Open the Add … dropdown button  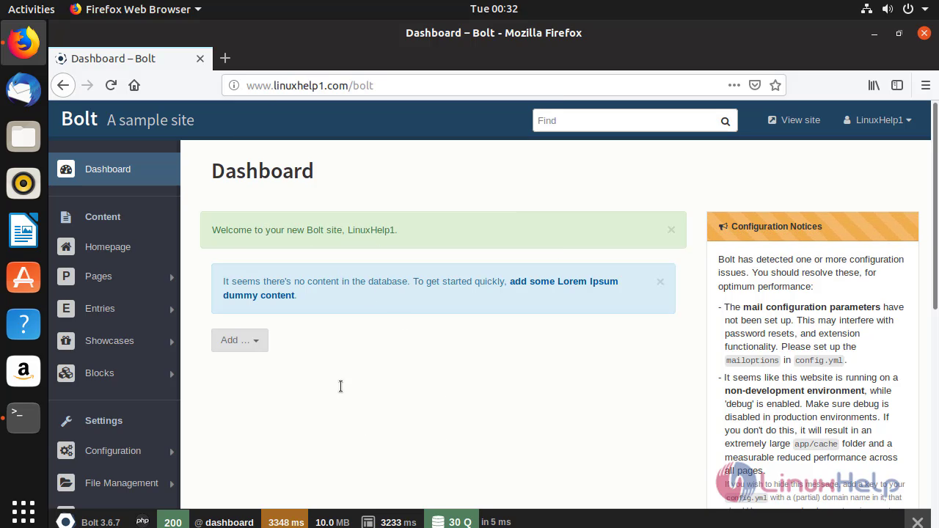[240, 340]
